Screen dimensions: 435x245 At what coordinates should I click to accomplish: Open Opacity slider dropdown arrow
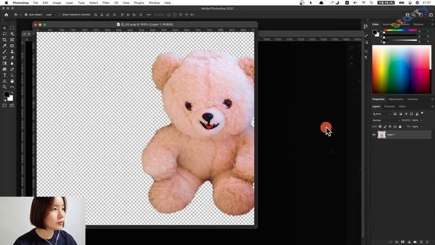pyautogui.click(x=421, y=120)
